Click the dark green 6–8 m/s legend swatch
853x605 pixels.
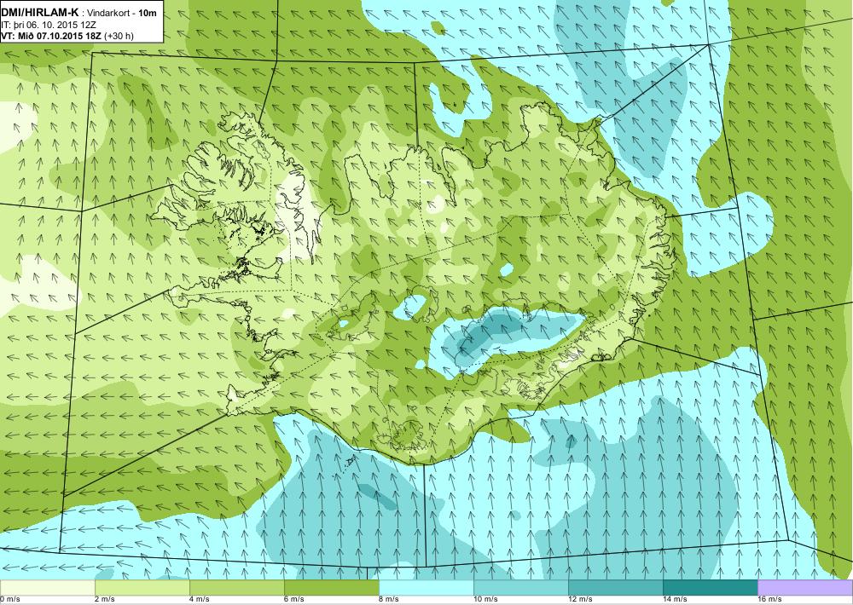click(x=332, y=588)
